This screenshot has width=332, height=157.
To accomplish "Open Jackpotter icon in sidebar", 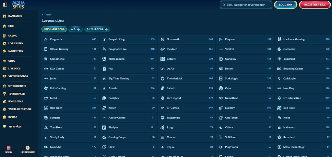I will (4, 51).
